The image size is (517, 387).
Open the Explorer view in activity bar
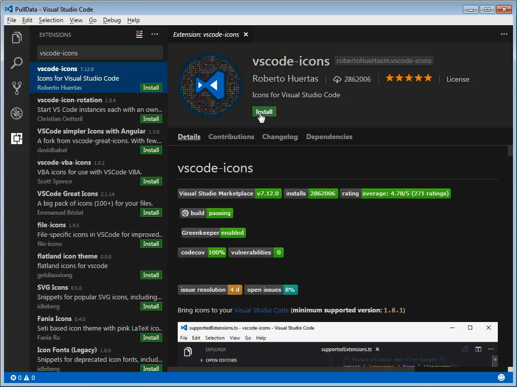17,37
